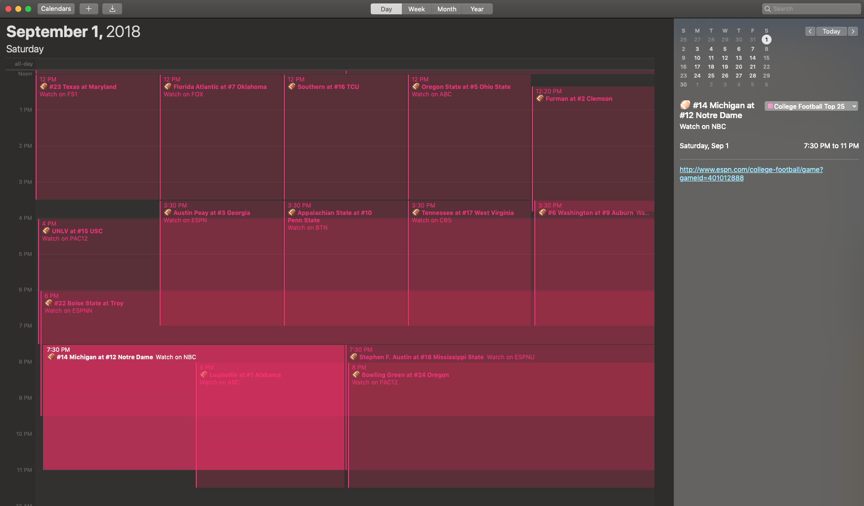Screen dimensions: 864x506
Task: Click the add new event plus button
Action: click(88, 9)
